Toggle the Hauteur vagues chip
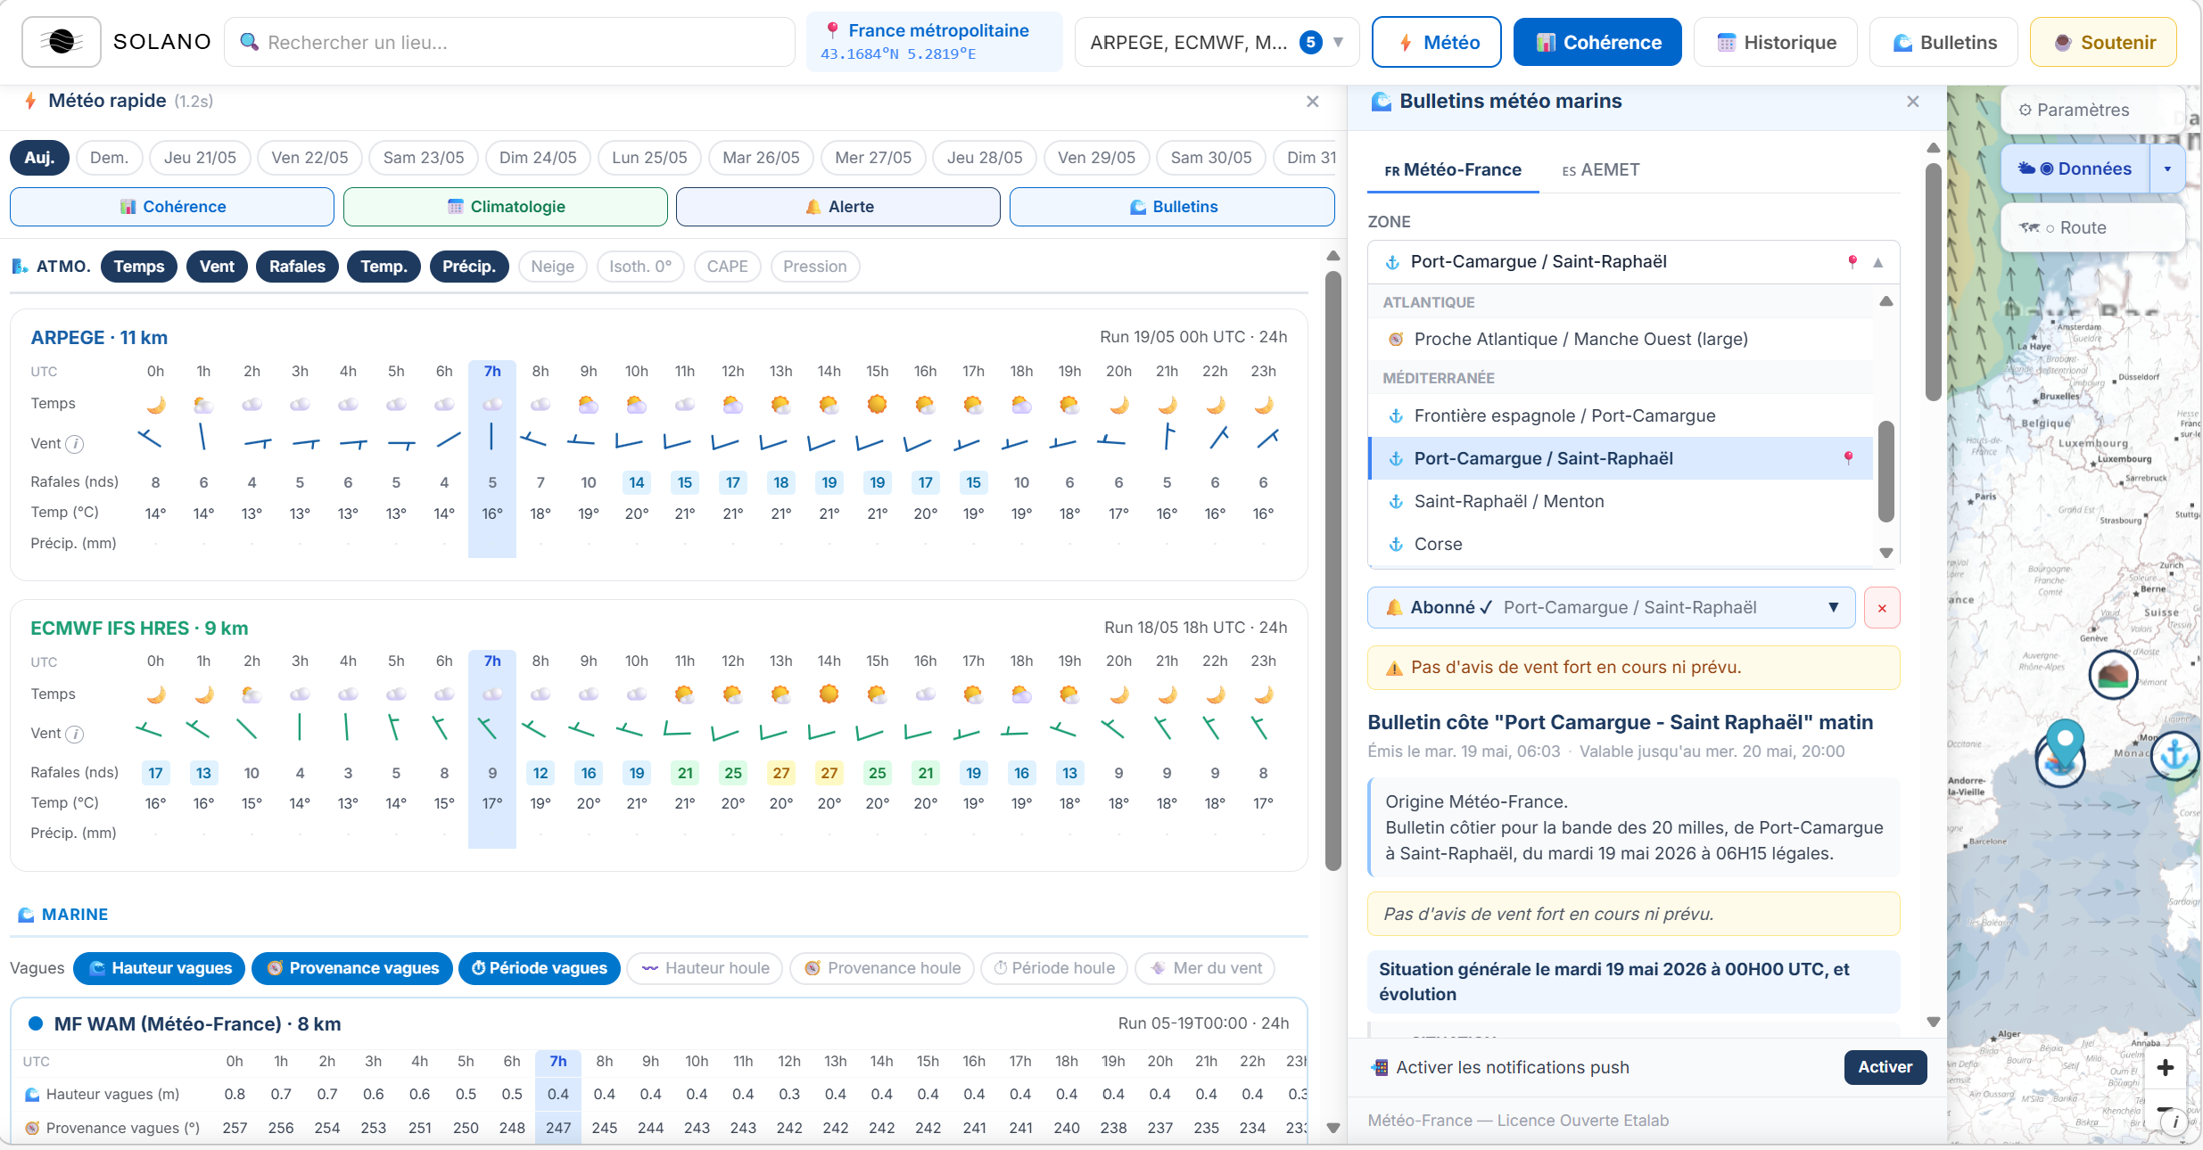 (x=160, y=968)
